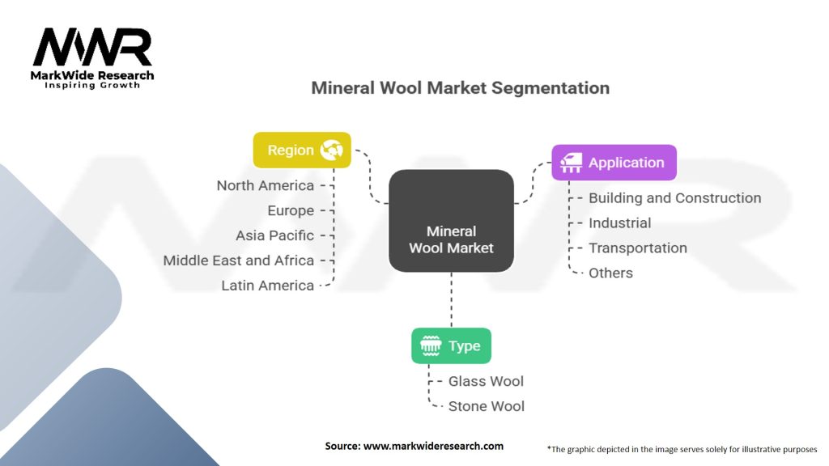Select Middle East and Africa region
The height and width of the screenshot is (466, 829).
(x=238, y=261)
